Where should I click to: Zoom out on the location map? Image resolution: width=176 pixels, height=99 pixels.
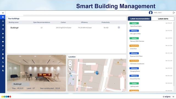point(70,65)
